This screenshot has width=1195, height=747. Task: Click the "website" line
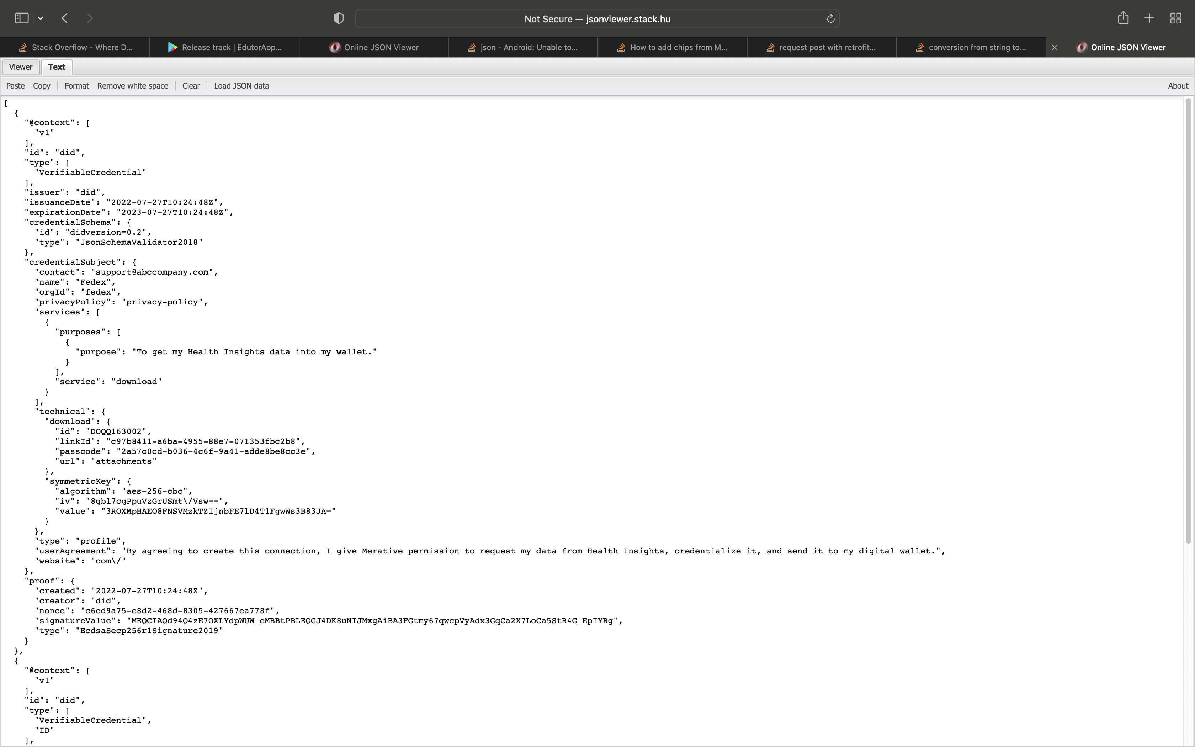point(80,561)
